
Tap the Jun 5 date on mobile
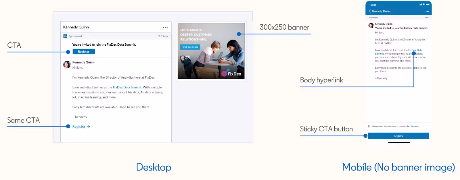pos(427,18)
